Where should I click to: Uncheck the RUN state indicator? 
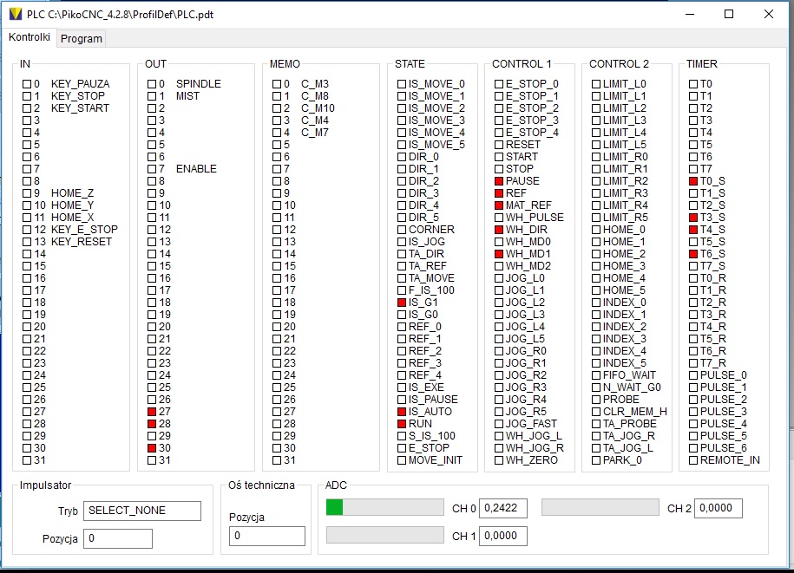pyautogui.click(x=402, y=424)
